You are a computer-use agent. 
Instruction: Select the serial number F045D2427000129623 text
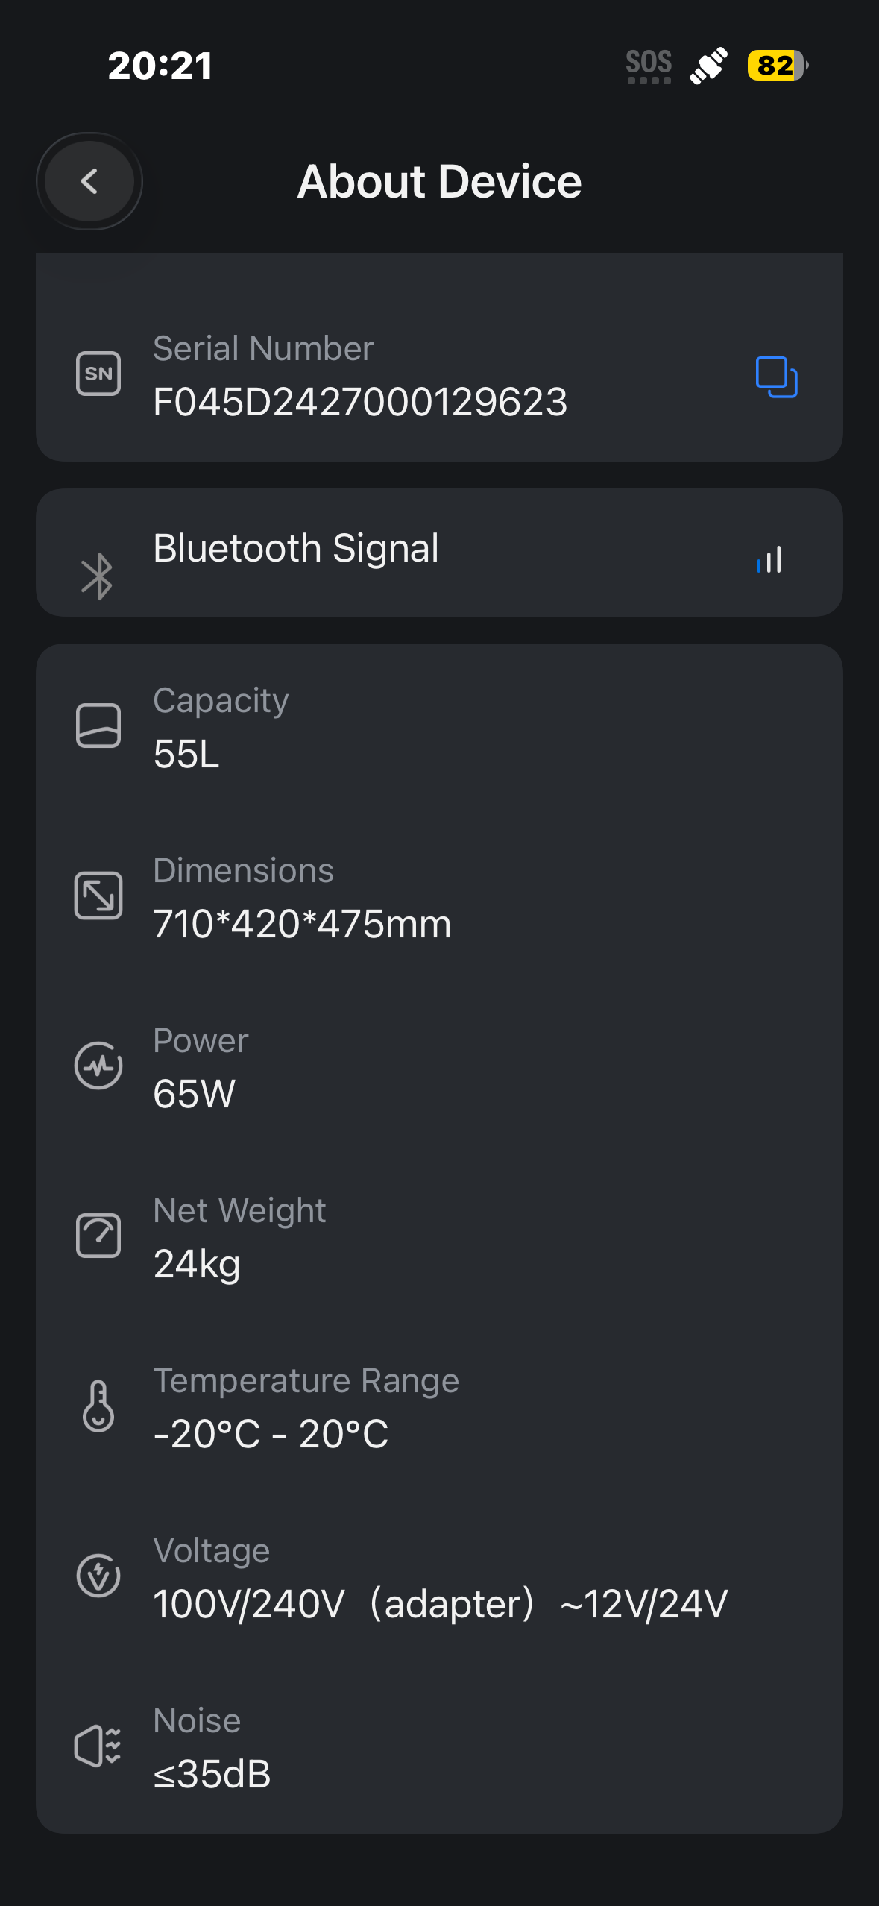360,402
